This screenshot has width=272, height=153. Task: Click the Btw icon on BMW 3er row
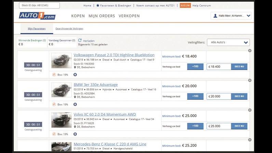point(54,104)
